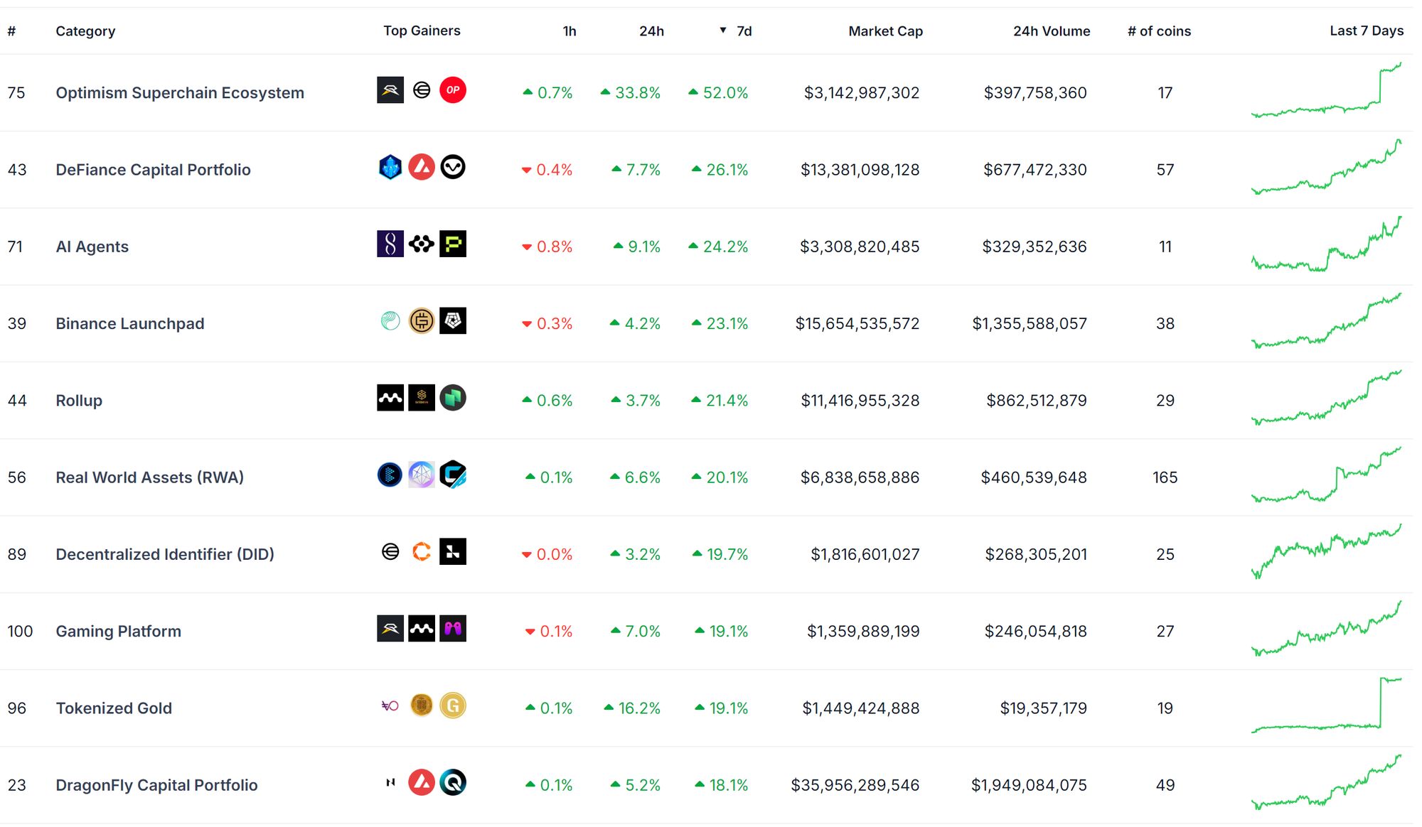Open Tokenized Gold category link

tap(114, 708)
